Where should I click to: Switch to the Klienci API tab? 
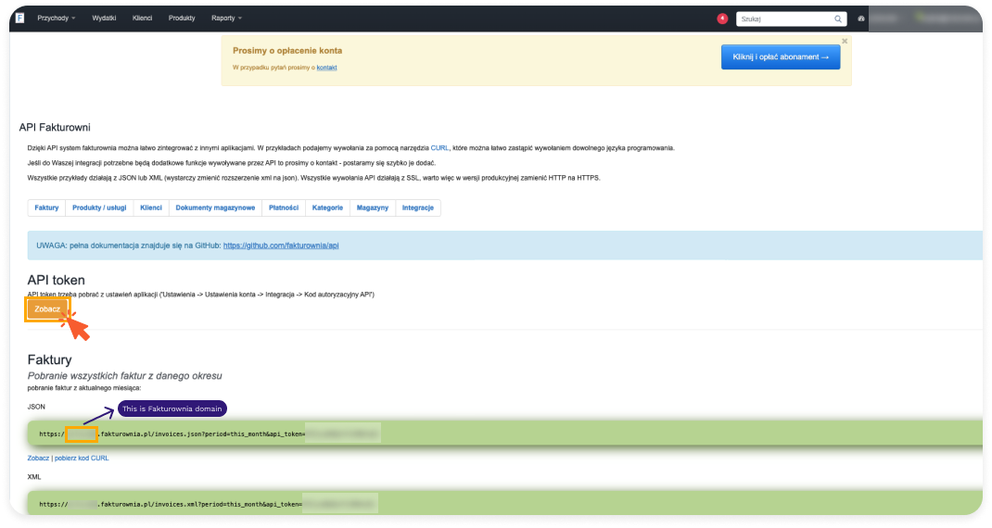pos(151,207)
